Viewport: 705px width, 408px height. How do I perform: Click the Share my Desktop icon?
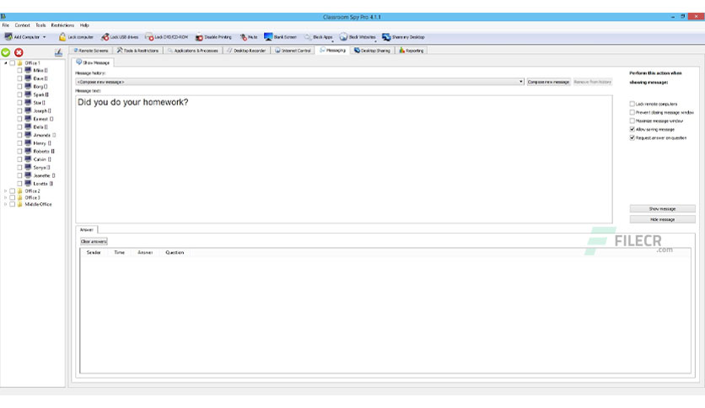tap(386, 37)
